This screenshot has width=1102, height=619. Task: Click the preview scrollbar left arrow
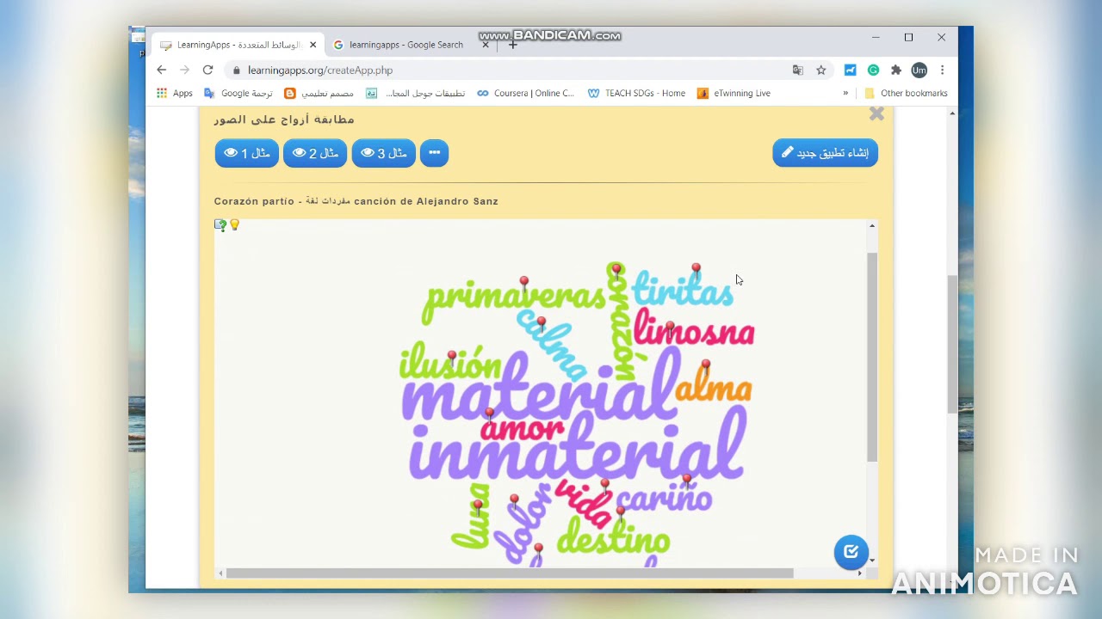pos(220,573)
